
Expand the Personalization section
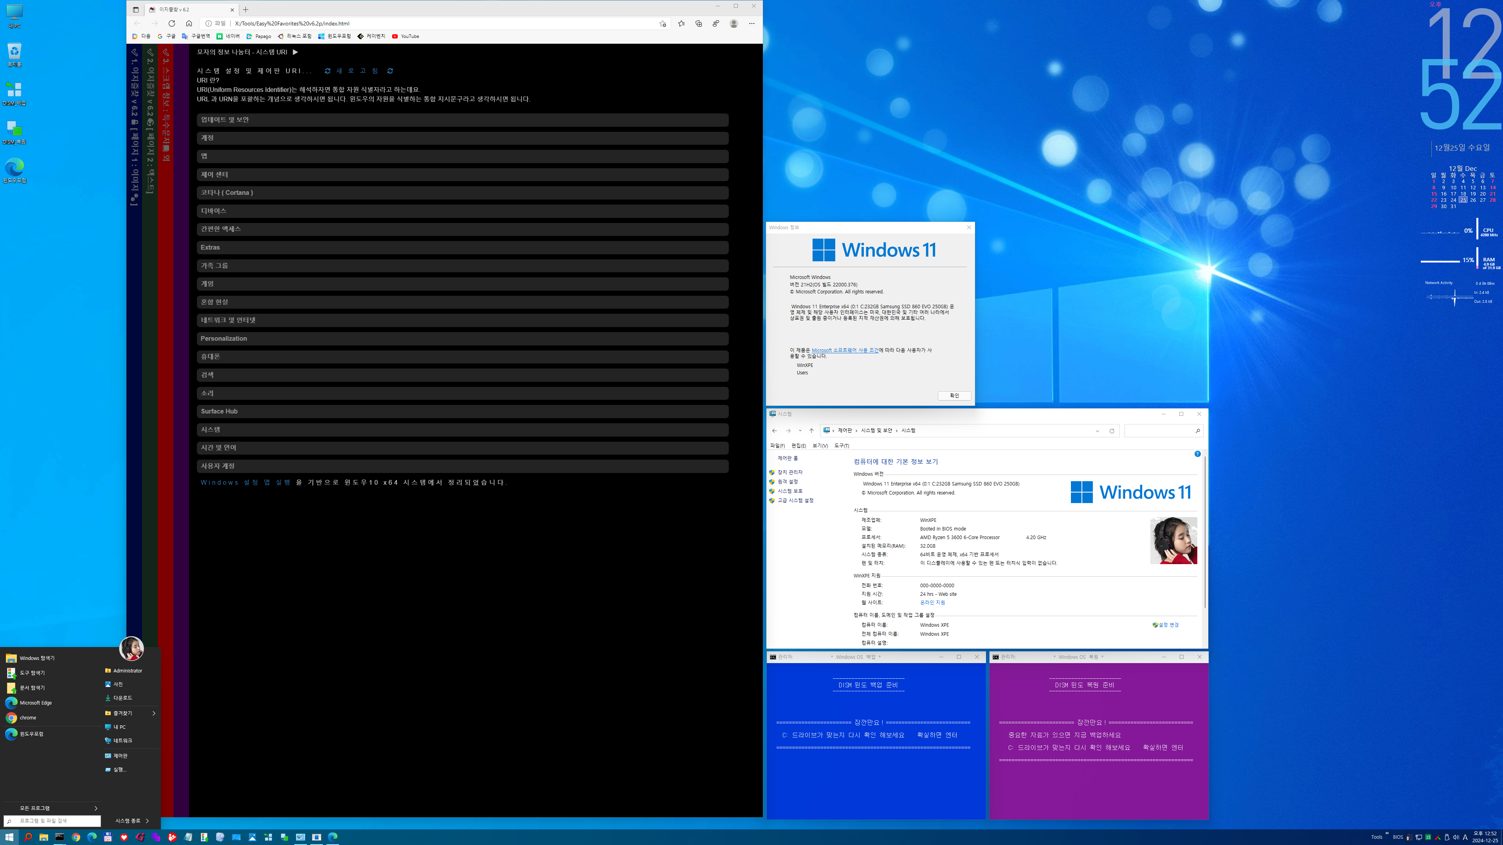[x=462, y=338]
